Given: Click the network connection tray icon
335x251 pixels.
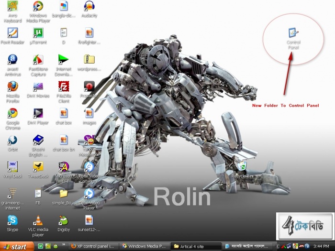Looking at the screenshot, I should click(289, 246).
